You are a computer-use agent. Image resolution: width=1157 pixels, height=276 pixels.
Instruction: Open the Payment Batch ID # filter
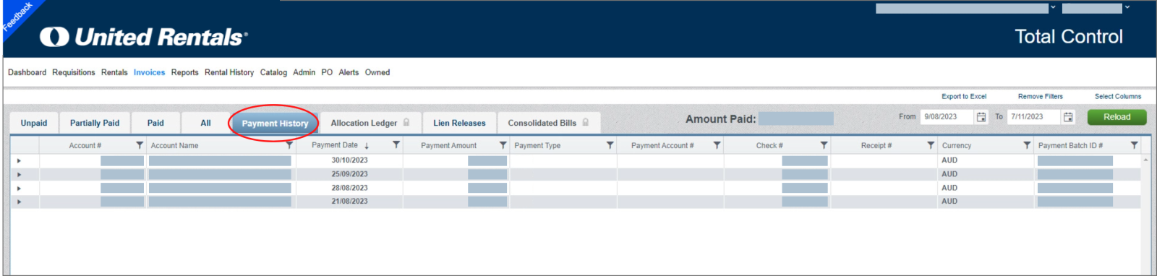point(1135,145)
